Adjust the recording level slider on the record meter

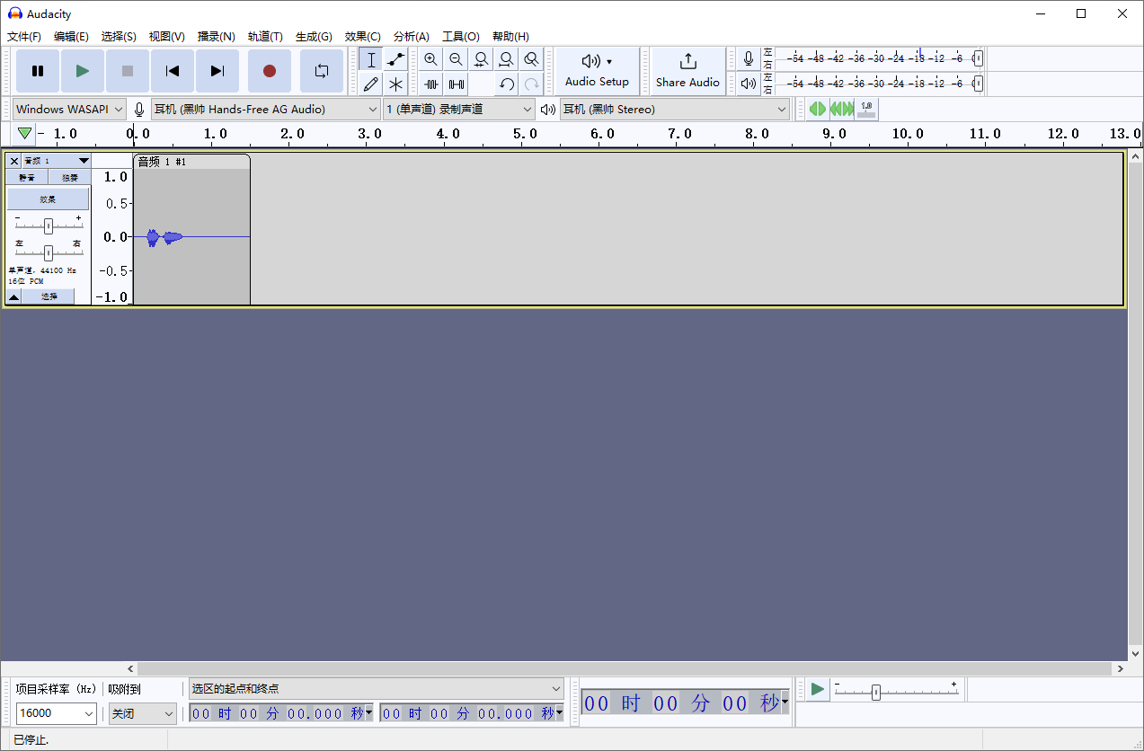tap(979, 58)
